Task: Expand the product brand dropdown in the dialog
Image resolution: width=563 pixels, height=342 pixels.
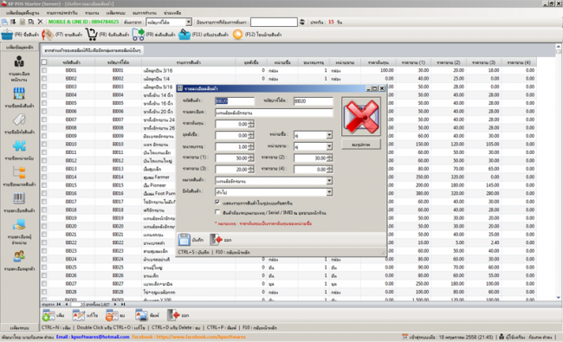Action: click(329, 192)
